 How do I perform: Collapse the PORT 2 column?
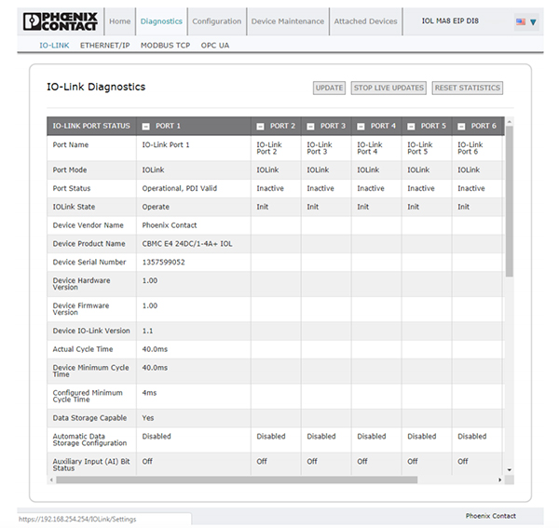(x=260, y=126)
